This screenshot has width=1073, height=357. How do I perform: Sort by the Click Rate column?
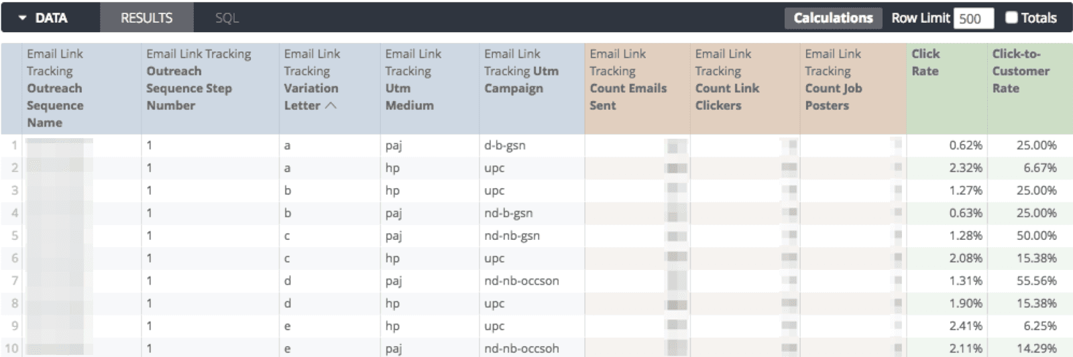925,62
